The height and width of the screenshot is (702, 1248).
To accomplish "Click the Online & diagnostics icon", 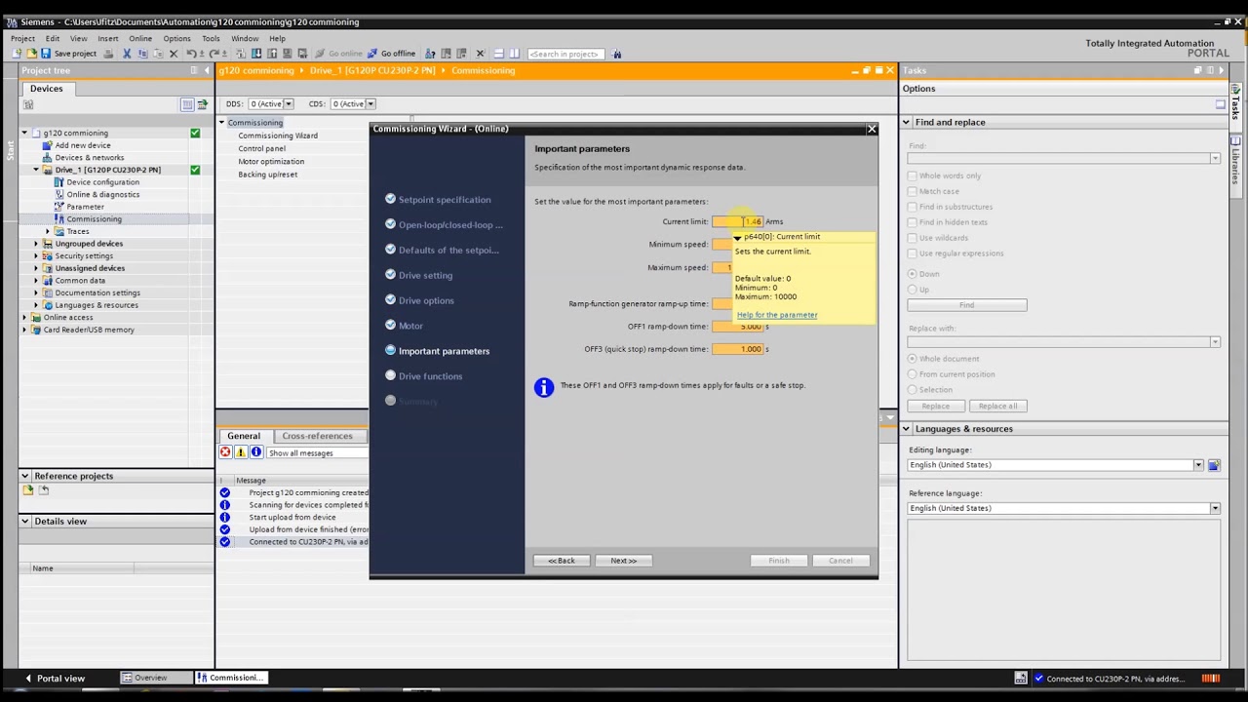I will [58, 194].
